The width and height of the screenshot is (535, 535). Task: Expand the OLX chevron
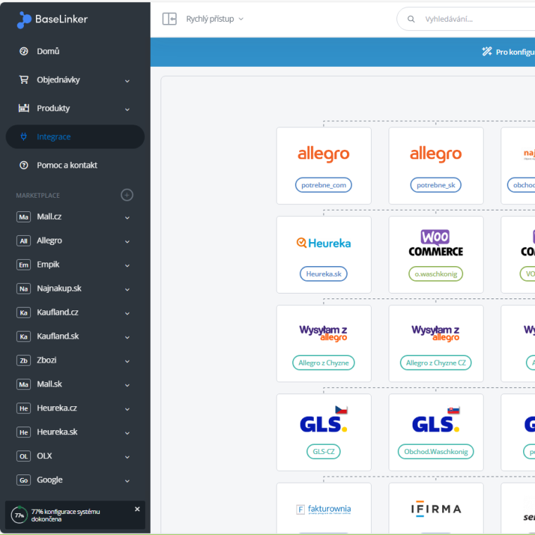click(127, 457)
